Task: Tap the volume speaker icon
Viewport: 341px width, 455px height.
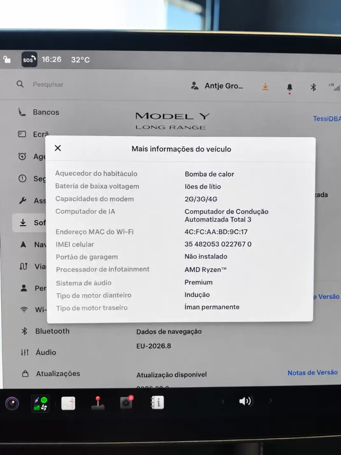Action: (245, 401)
